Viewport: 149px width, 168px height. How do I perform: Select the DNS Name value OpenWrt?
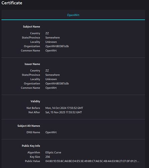coord(51,132)
